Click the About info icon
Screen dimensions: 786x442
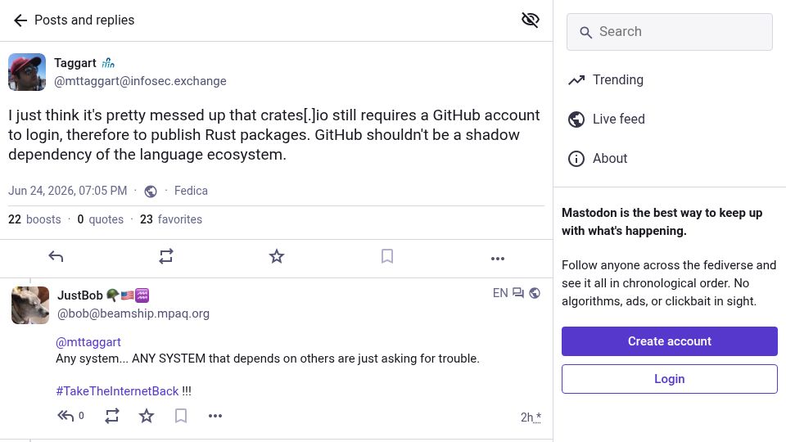[576, 159]
